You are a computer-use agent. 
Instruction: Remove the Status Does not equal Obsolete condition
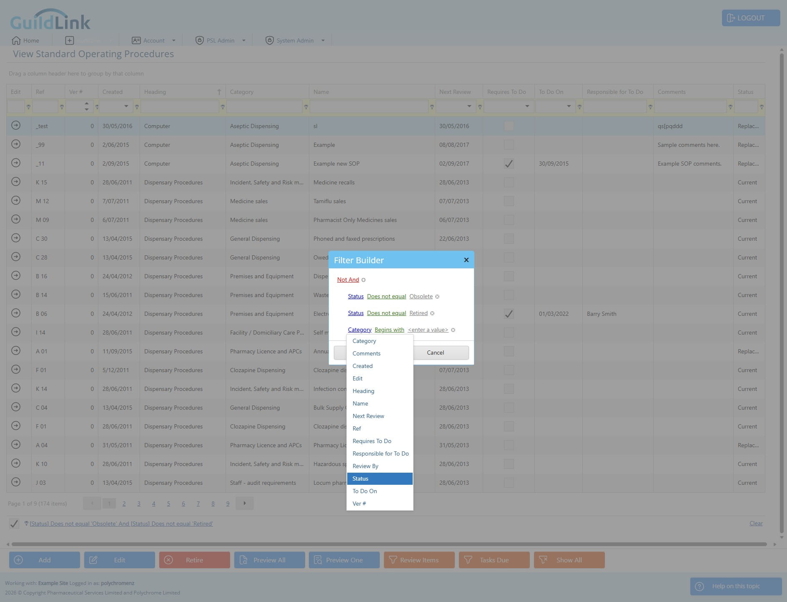pos(437,297)
